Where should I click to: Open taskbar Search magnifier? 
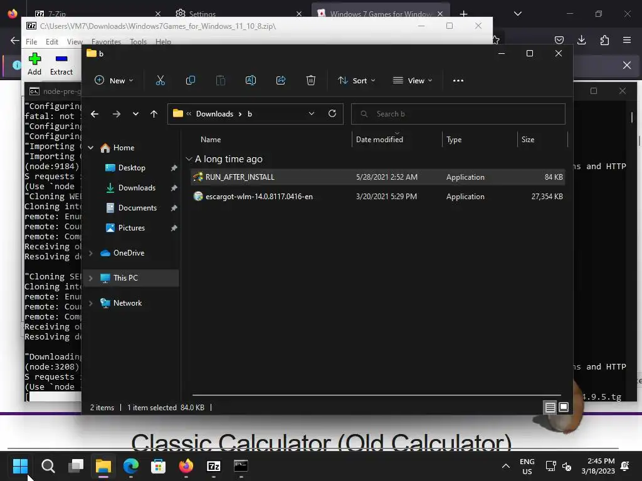(x=48, y=466)
